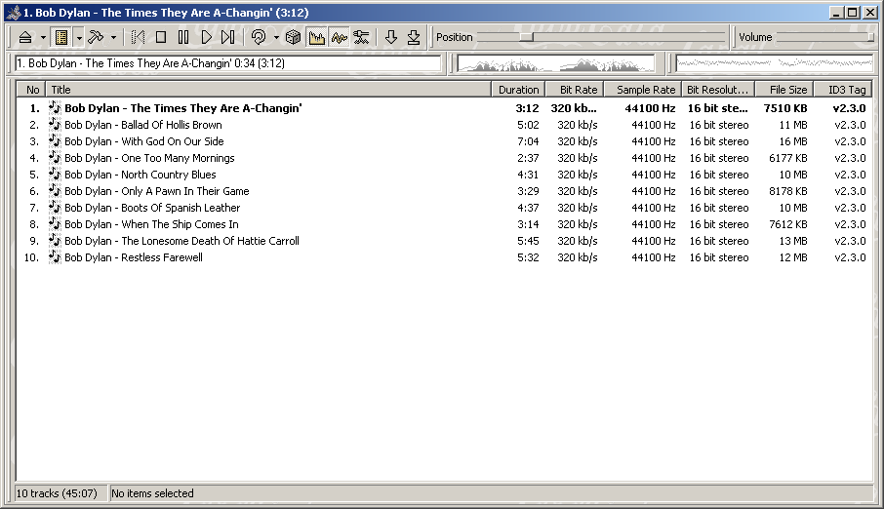
Task: Toggle the spectrum analyzer icon
Action: point(317,37)
